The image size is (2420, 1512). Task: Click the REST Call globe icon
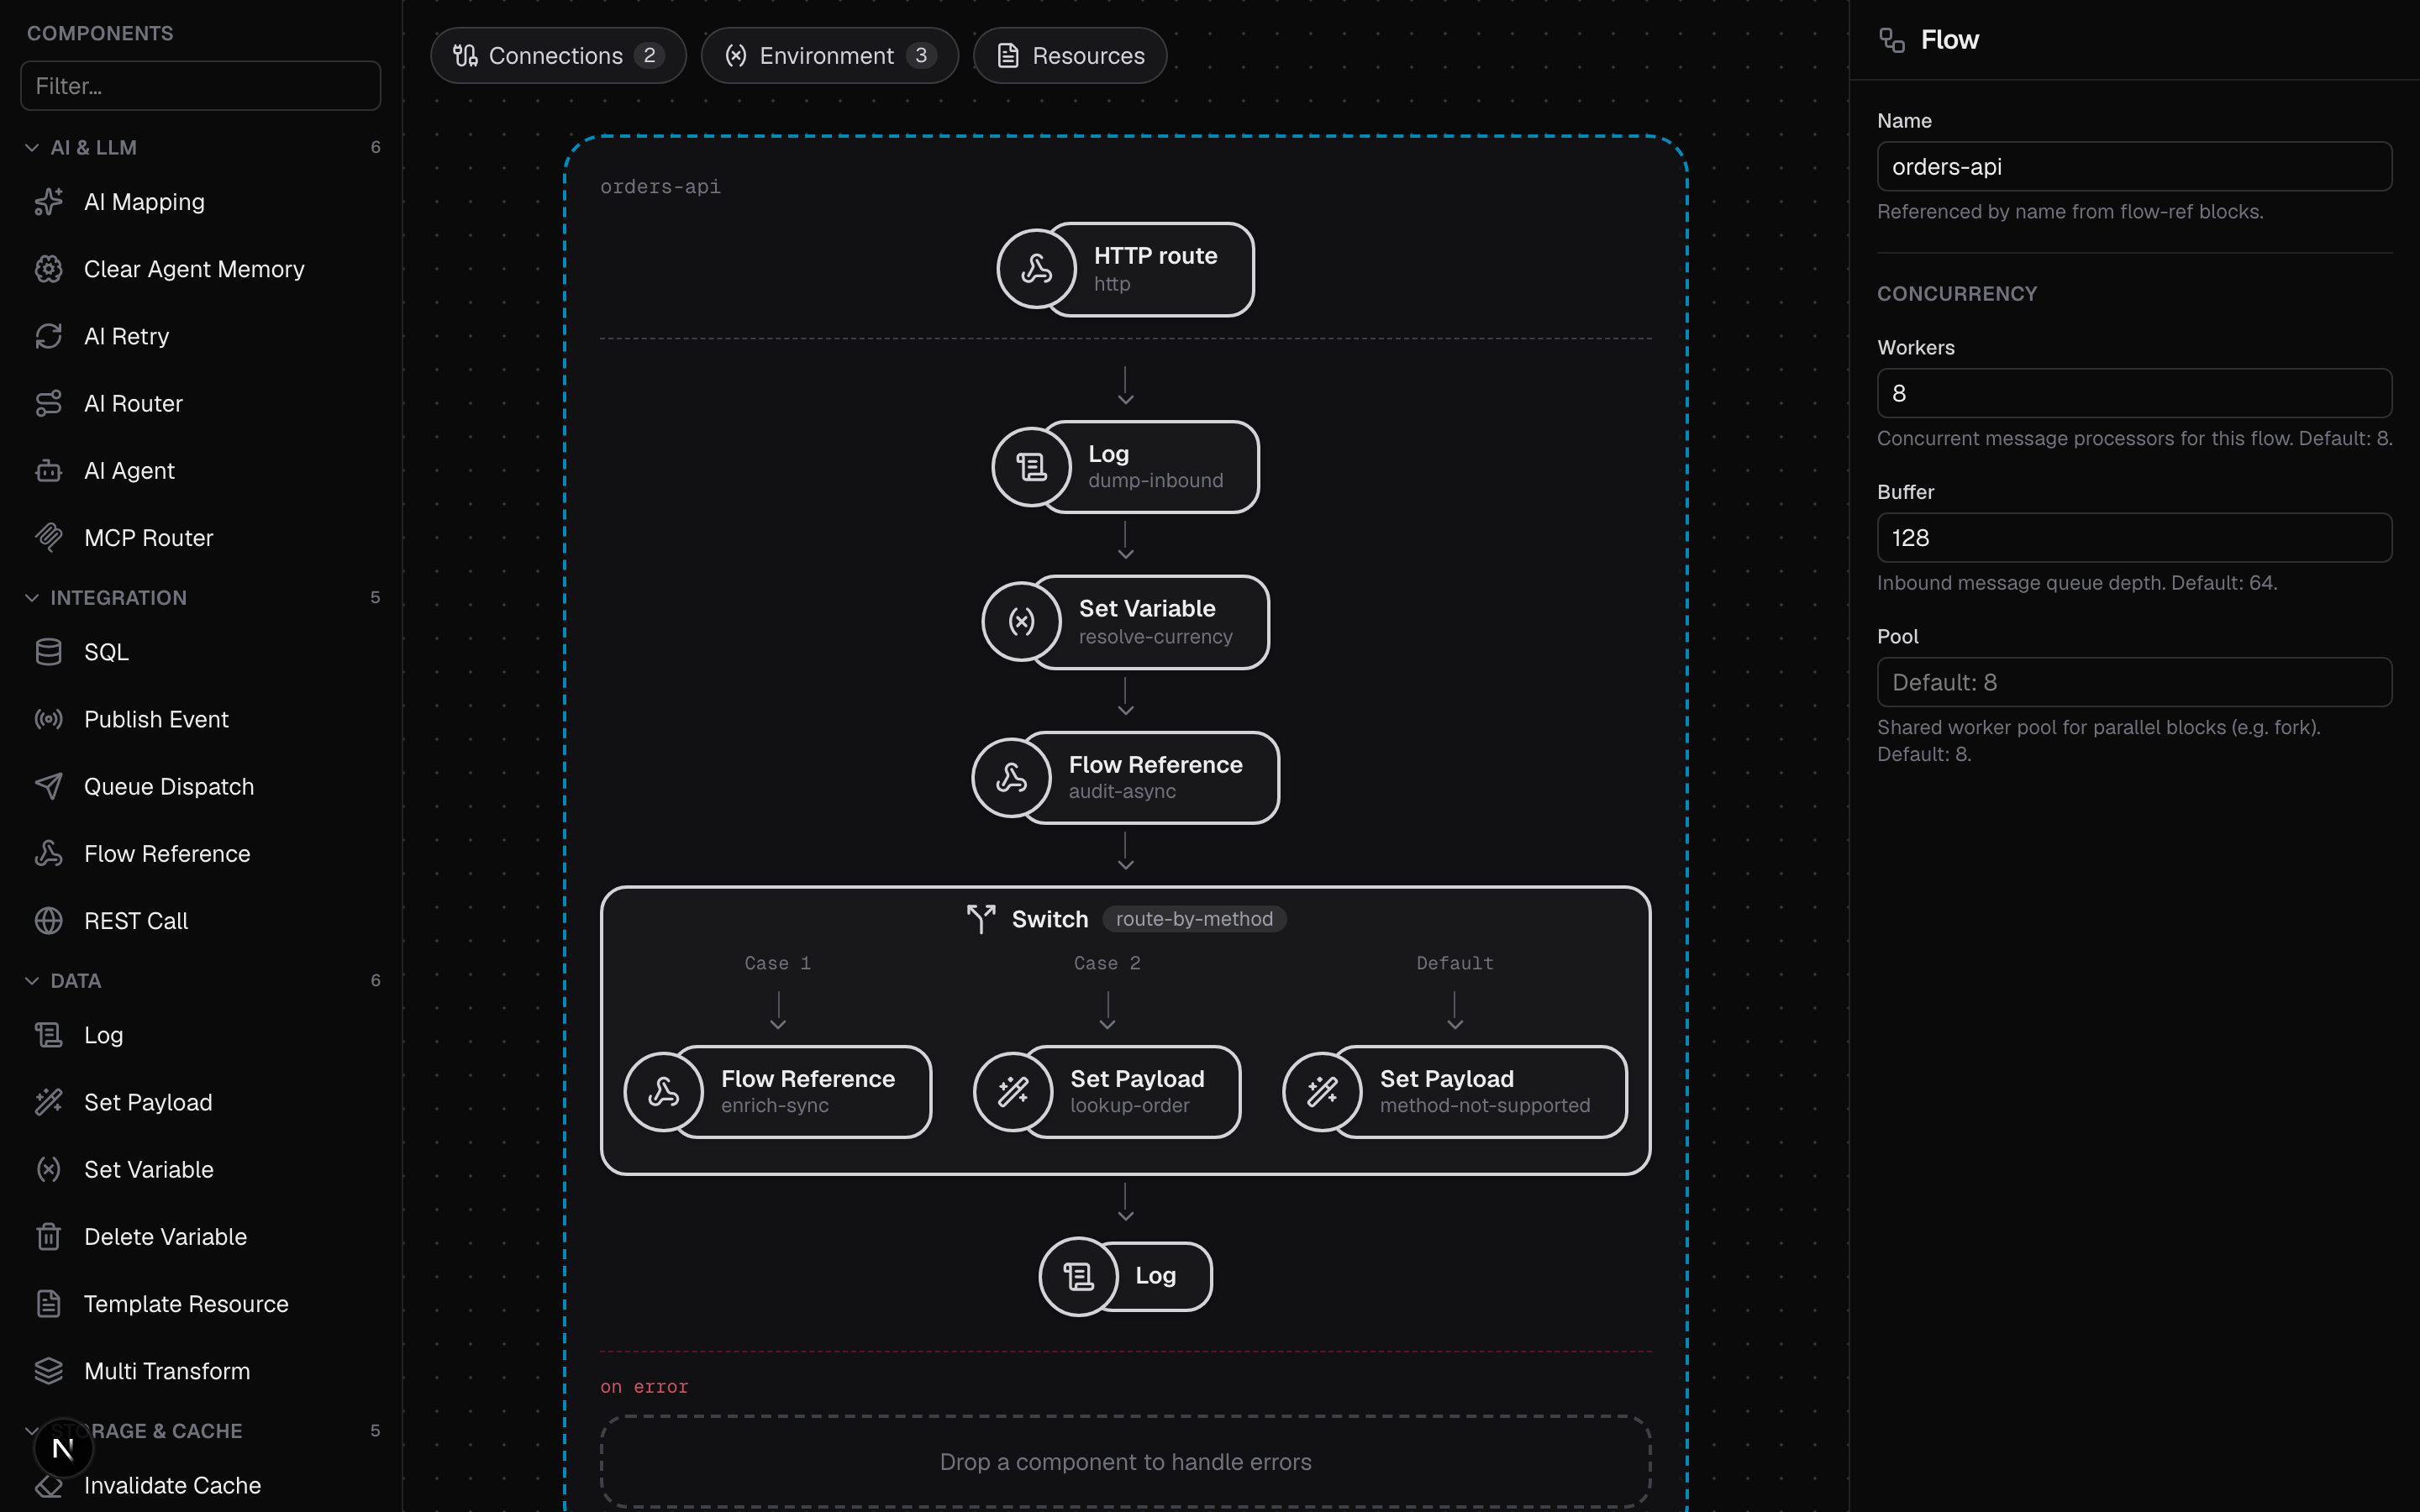point(48,920)
